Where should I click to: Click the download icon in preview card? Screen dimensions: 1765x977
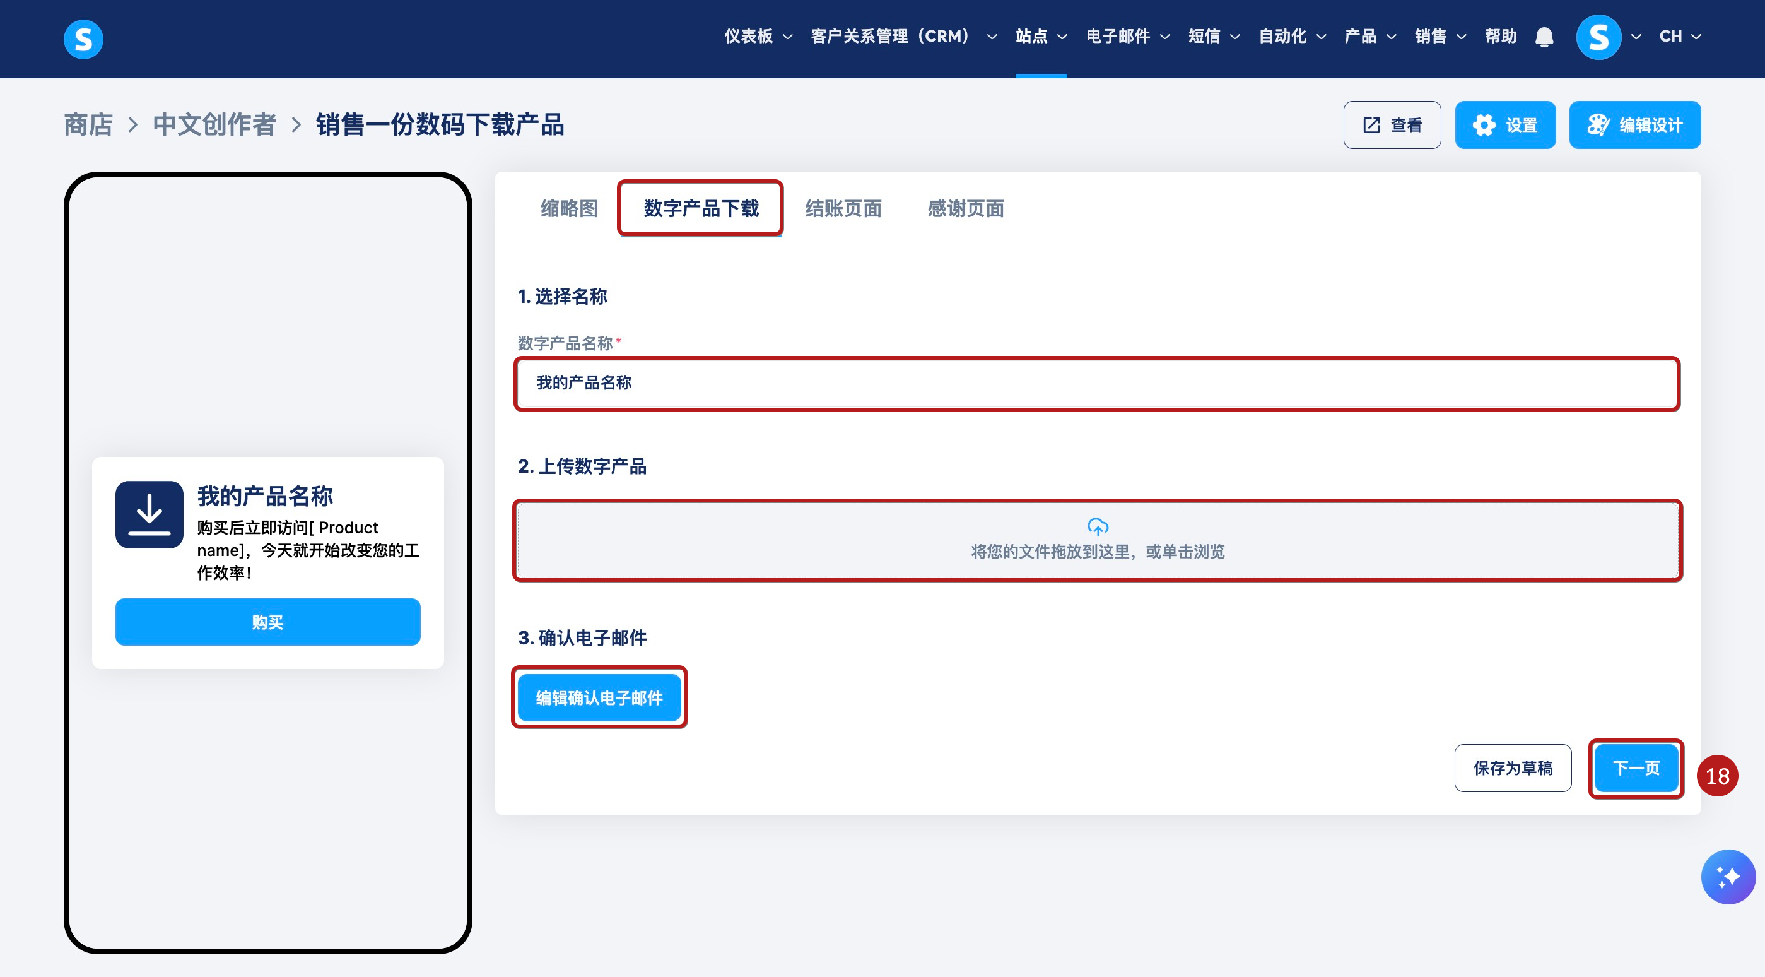(x=149, y=514)
